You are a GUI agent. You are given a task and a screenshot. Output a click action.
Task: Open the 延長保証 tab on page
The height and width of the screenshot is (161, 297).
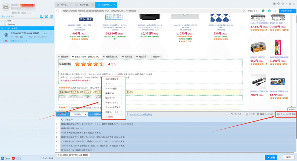coord(127,57)
